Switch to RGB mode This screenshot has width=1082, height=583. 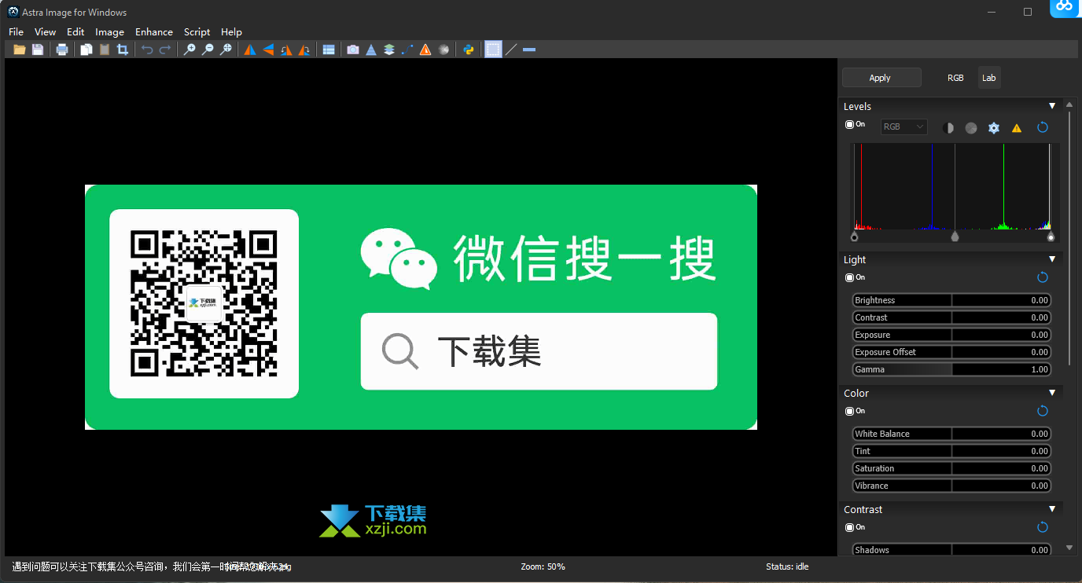(955, 78)
